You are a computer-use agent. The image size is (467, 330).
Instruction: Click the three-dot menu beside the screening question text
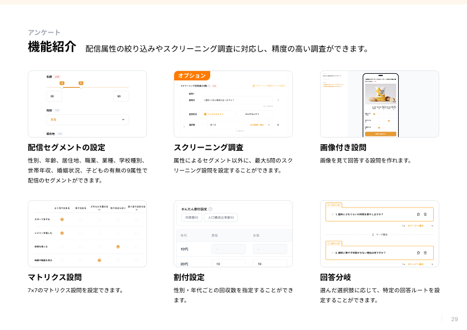[x=278, y=100]
